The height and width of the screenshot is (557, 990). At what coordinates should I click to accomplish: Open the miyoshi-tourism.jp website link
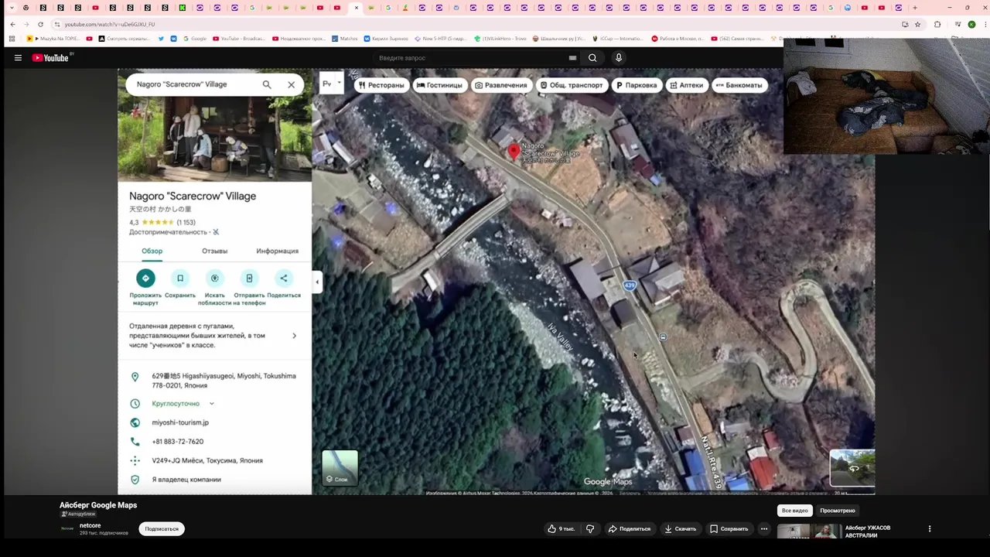180,422
